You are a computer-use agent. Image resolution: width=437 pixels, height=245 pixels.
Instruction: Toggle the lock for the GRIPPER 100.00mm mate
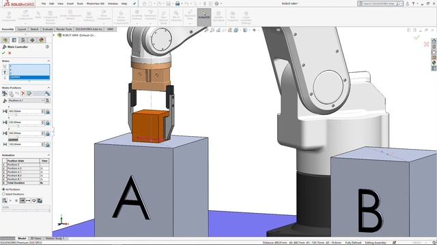coord(47,144)
